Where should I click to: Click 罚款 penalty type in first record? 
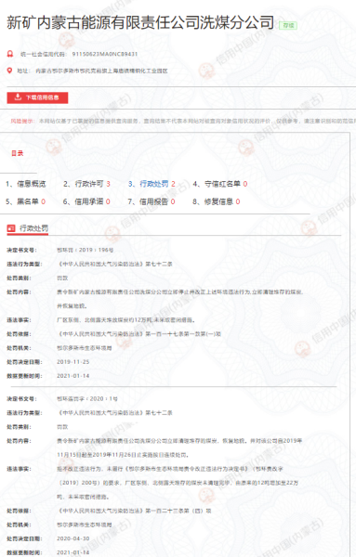pyautogui.click(x=62, y=278)
